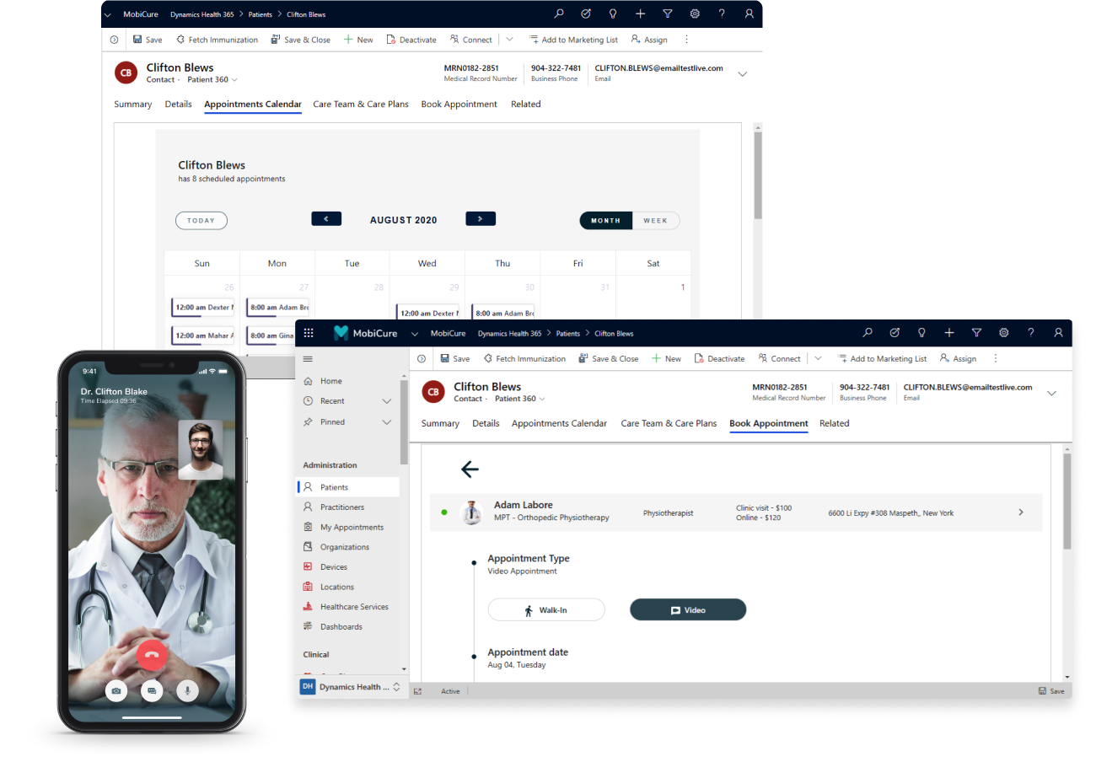Open the Related tab in the back calendar window
Image resolution: width=1096 pixels, height=762 pixels.
coord(526,105)
